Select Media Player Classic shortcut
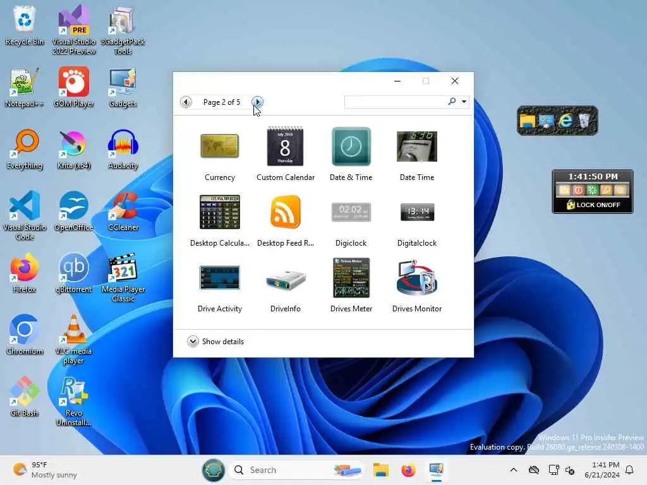This screenshot has height=485, width=647. [123, 278]
